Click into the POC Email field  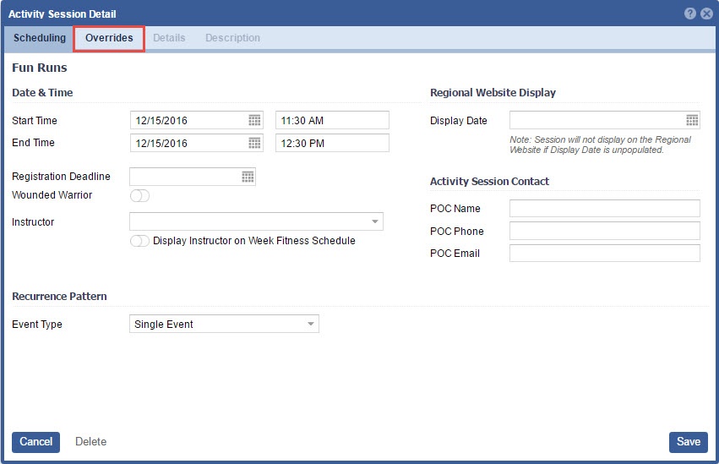point(604,254)
